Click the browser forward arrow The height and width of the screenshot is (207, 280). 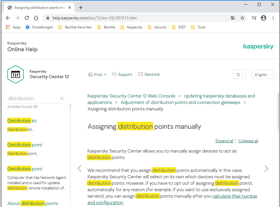[17, 18]
